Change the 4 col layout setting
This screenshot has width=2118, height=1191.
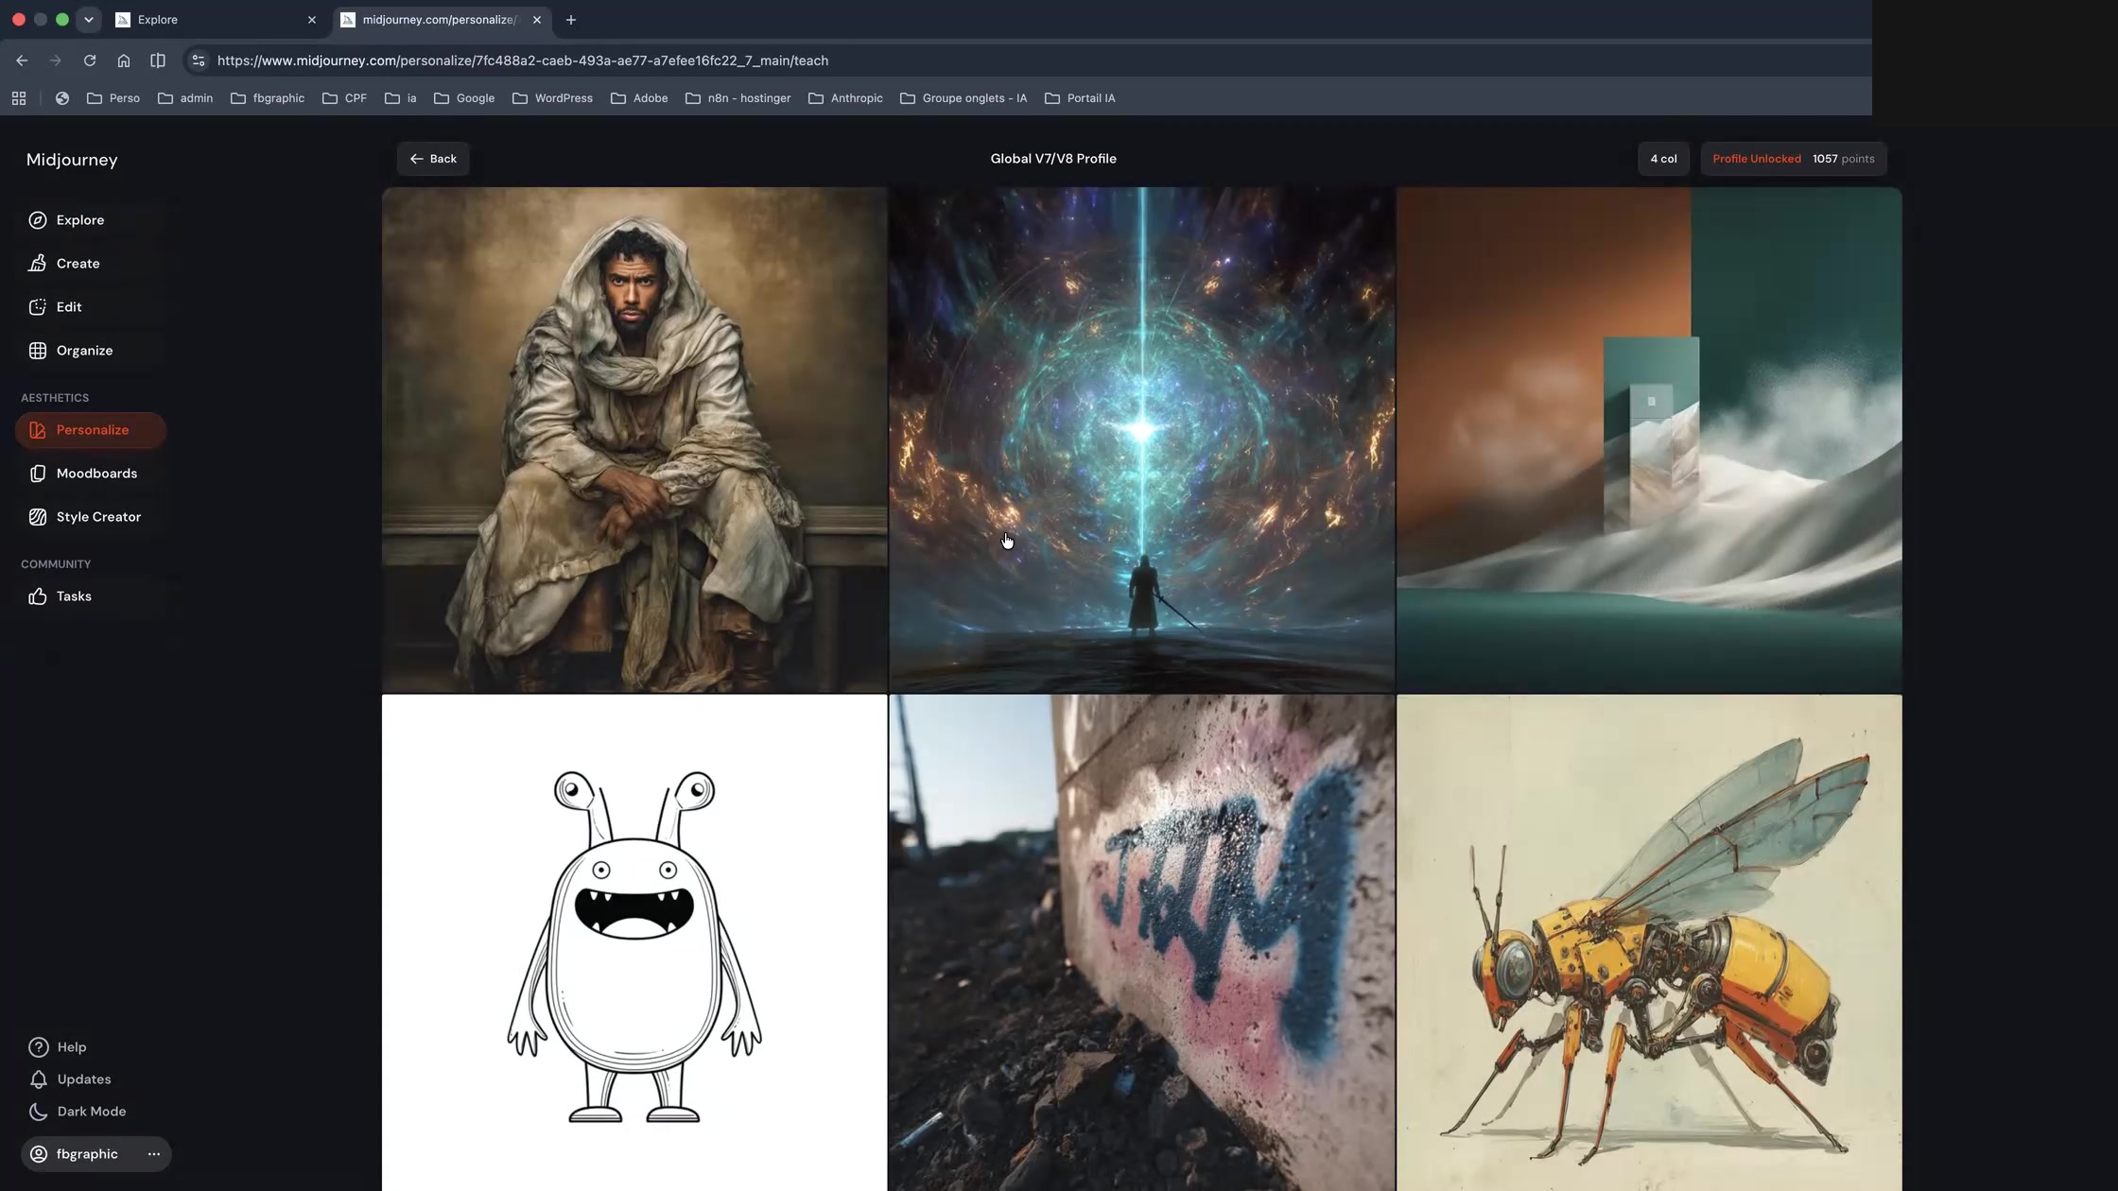pos(1663,159)
